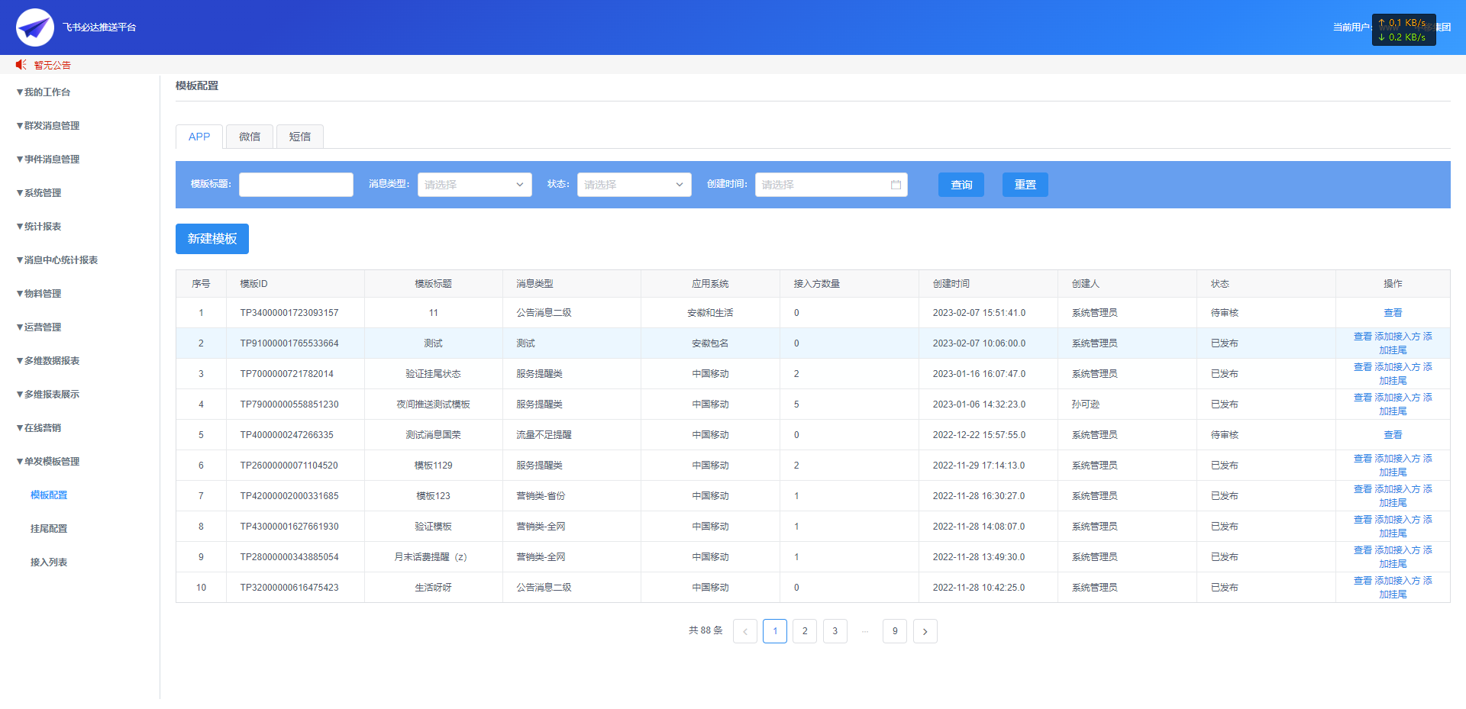Expand 我的工作台 menu
The image size is (1466, 709).
pos(44,92)
